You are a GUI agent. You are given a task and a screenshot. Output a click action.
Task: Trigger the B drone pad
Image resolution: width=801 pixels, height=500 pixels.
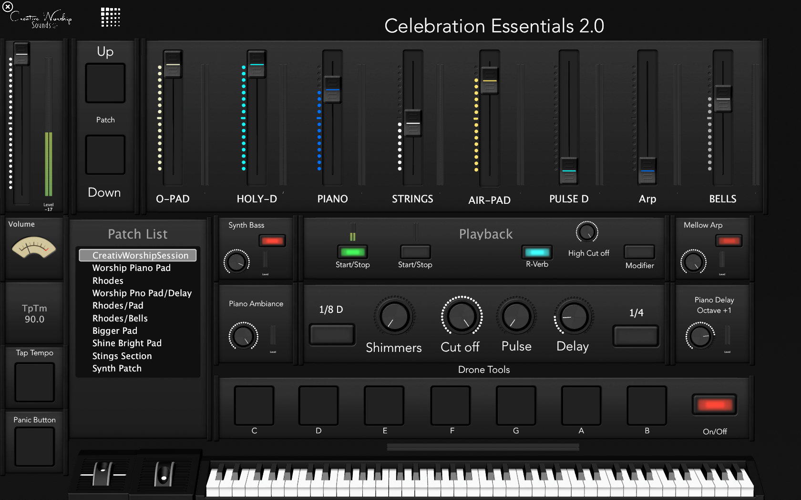647,406
